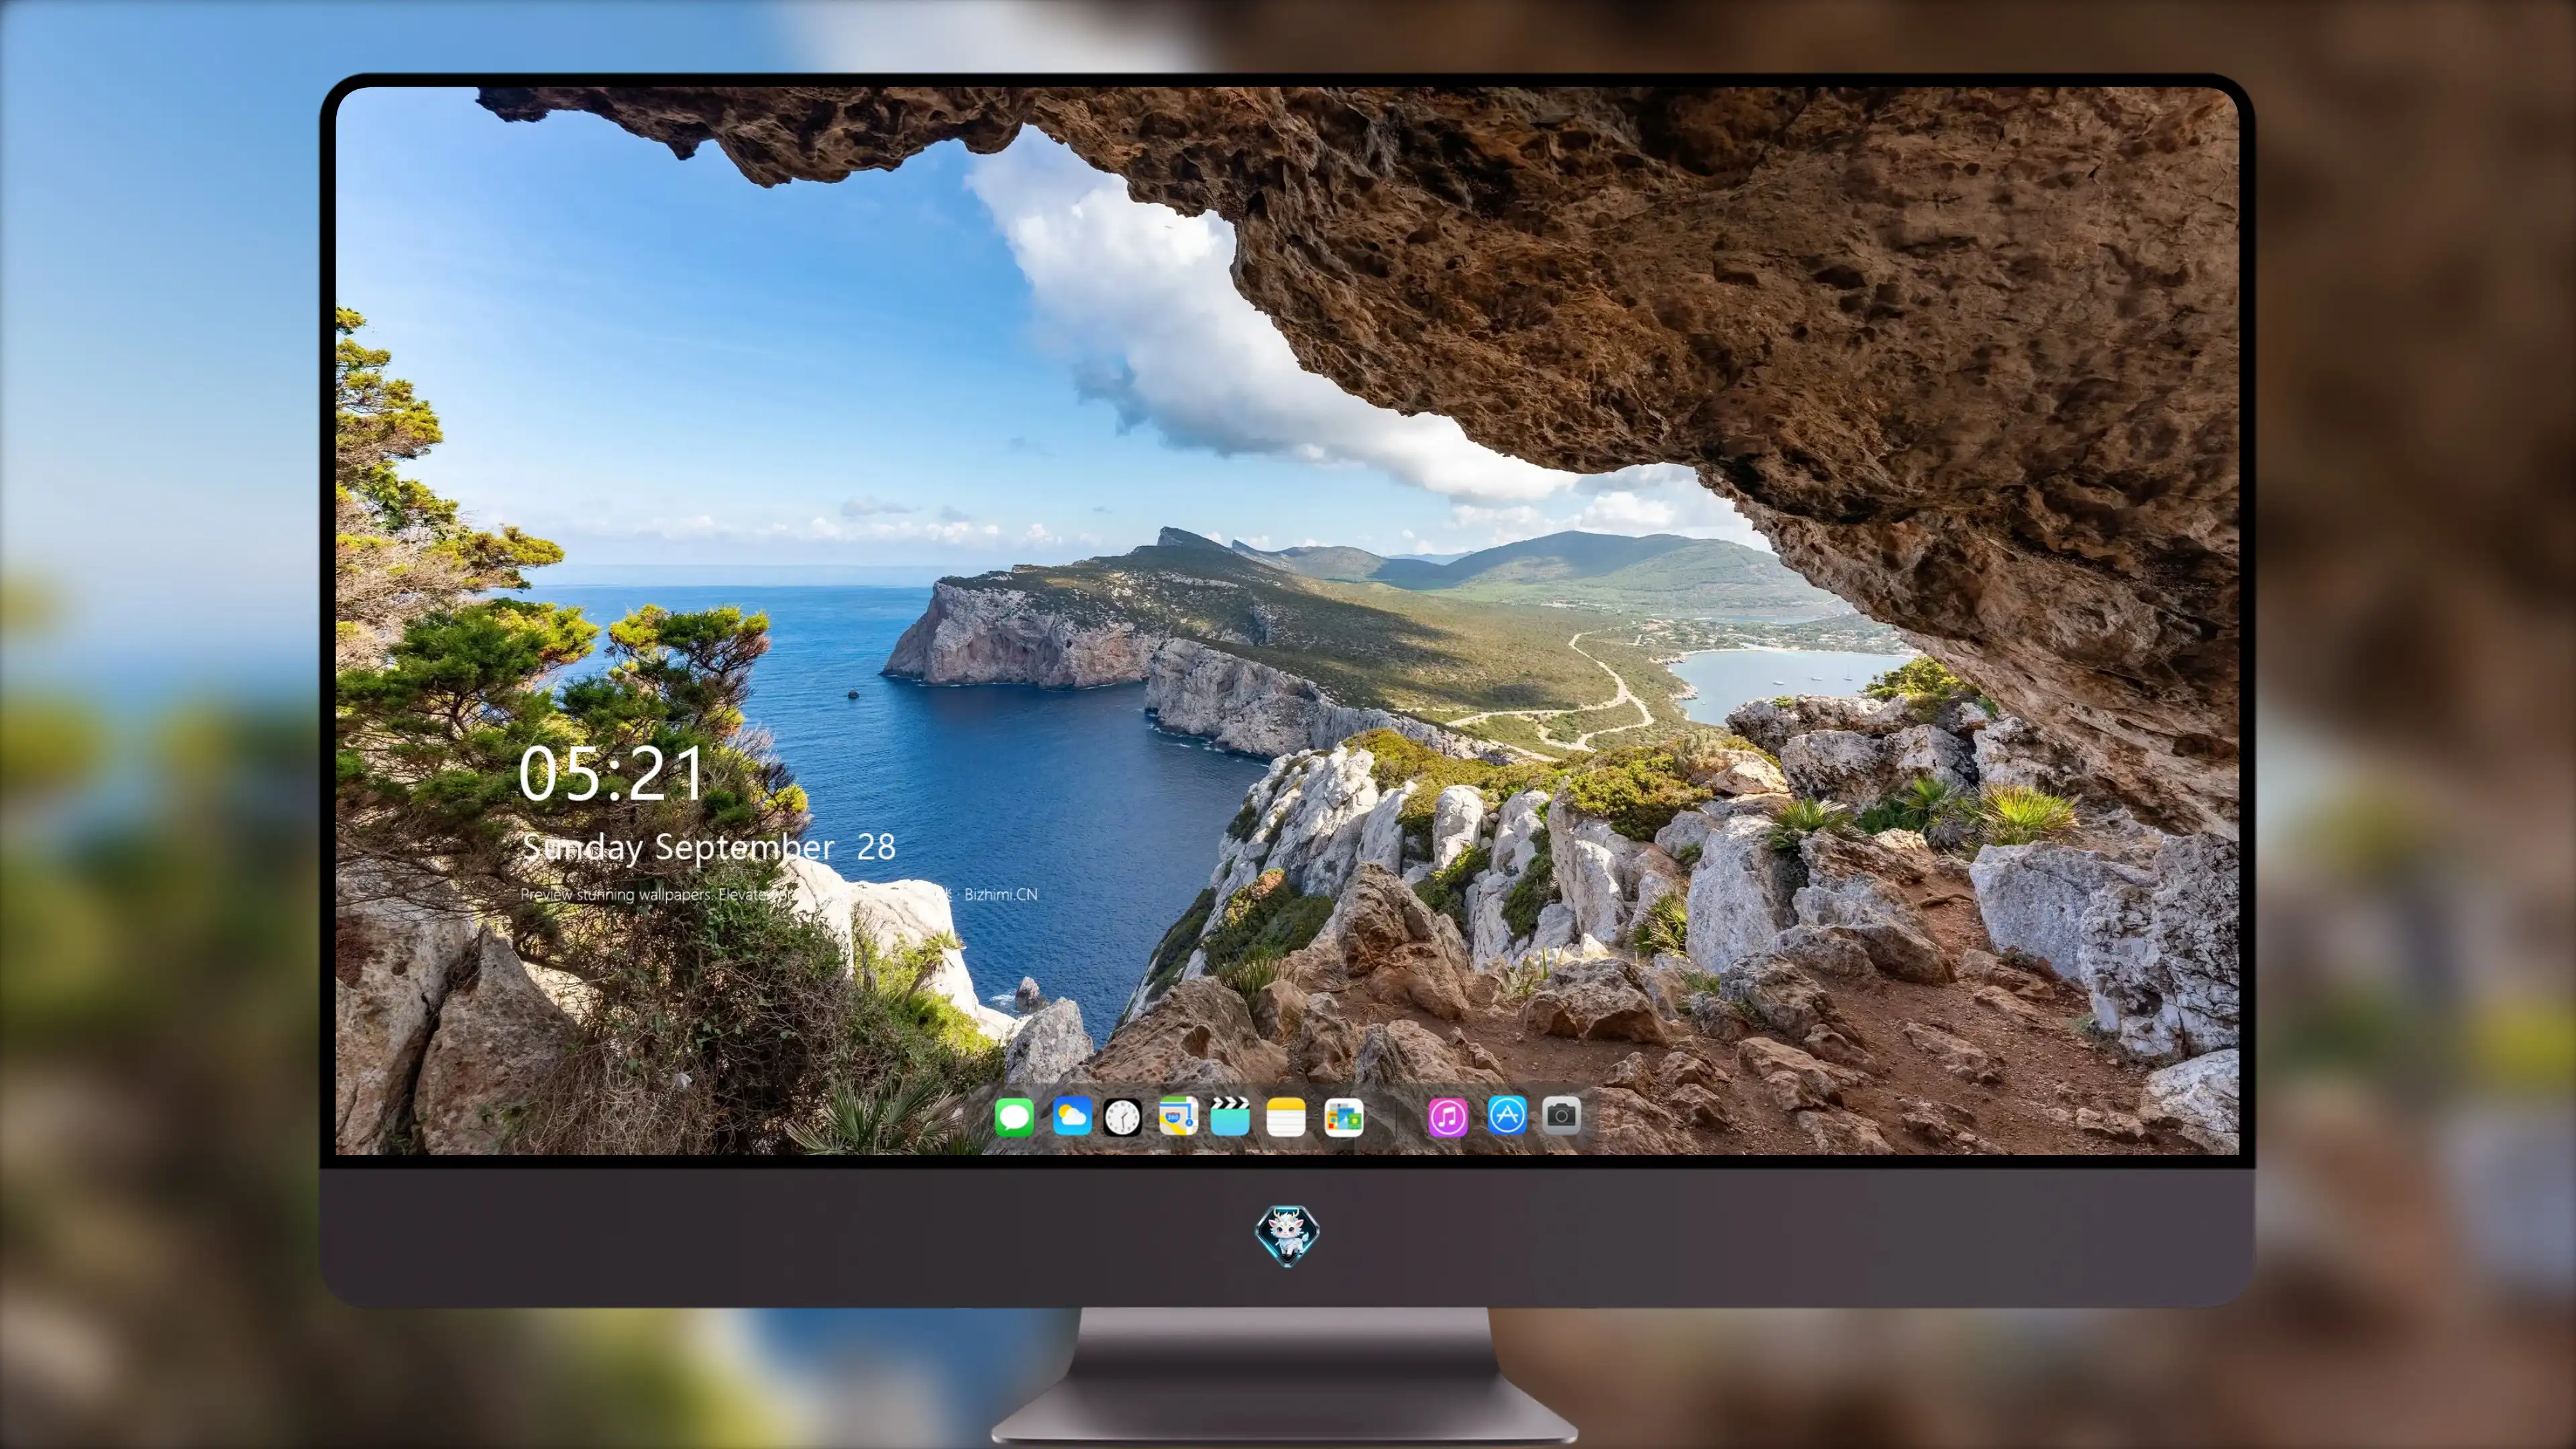Screen dimensions: 2576x1449
Task: Open the yellow Notes app in the dock
Action: [x=1286, y=1117]
